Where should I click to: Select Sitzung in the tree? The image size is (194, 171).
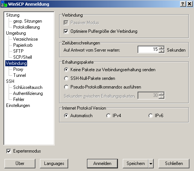pyautogui.click(x=13, y=15)
